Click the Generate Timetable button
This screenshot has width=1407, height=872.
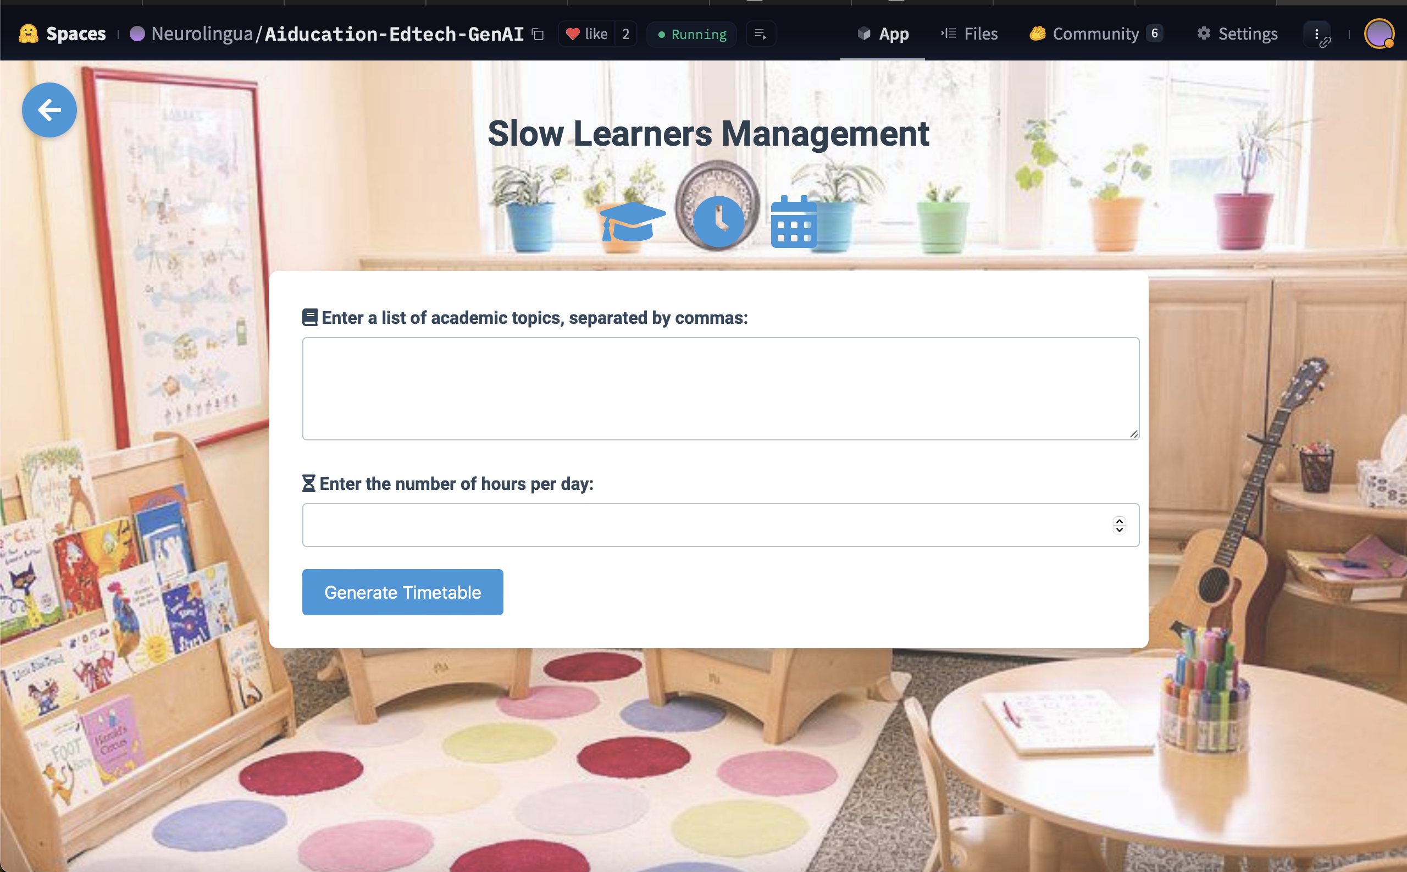click(402, 592)
